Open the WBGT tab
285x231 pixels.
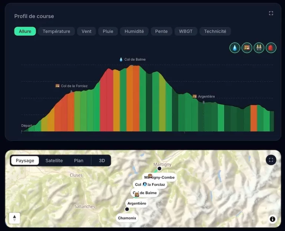[x=186, y=31]
